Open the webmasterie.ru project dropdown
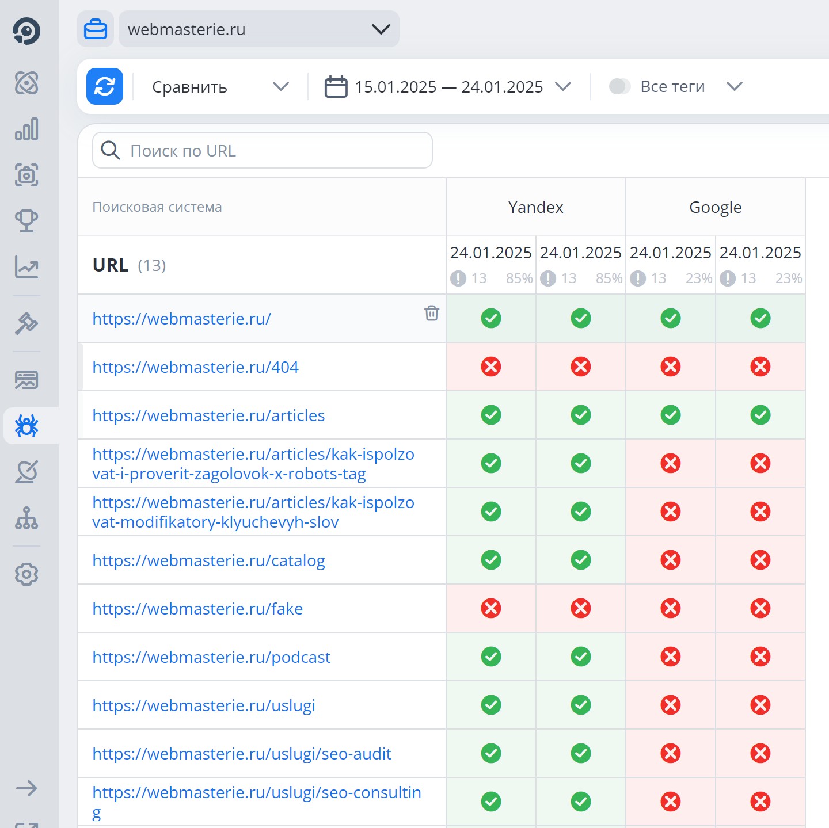This screenshot has height=828, width=829. click(258, 29)
